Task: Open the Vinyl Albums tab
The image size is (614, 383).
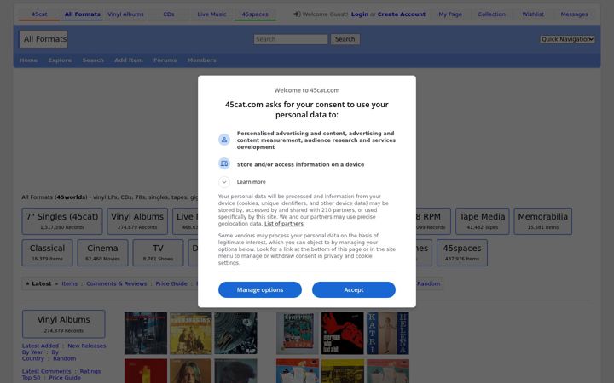Action: pyautogui.click(x=125, y=14)
